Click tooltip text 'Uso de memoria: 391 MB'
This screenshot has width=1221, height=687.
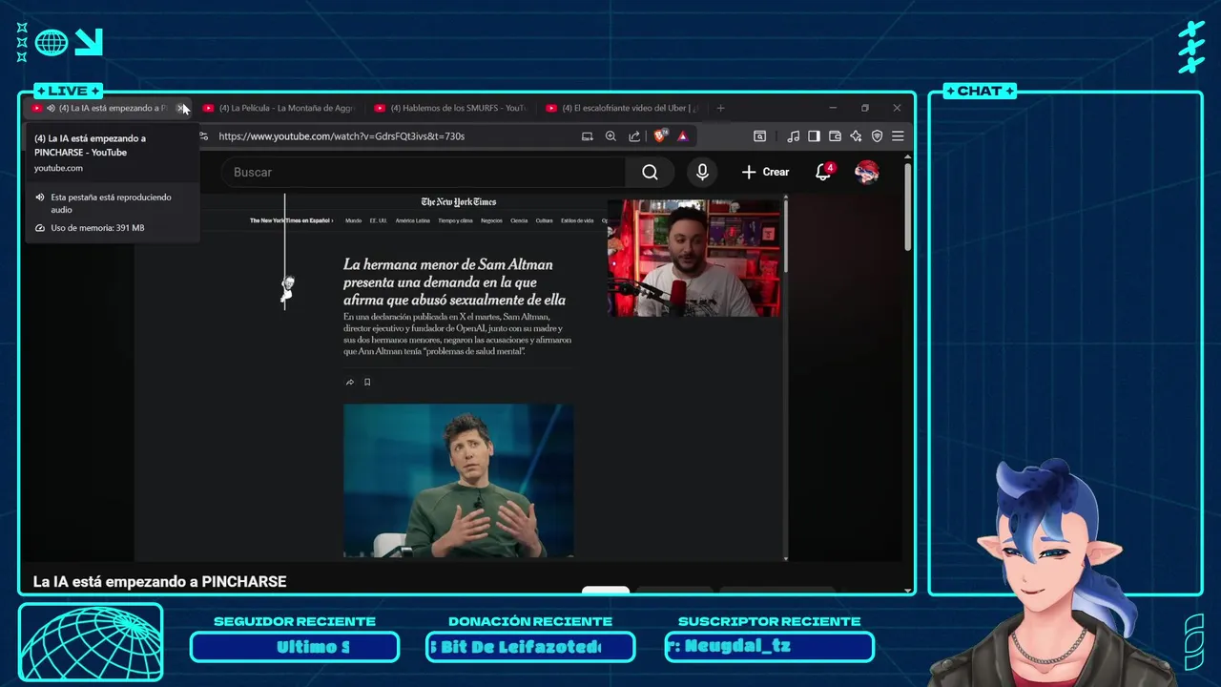pyautogui.click(x=97, y=228)
